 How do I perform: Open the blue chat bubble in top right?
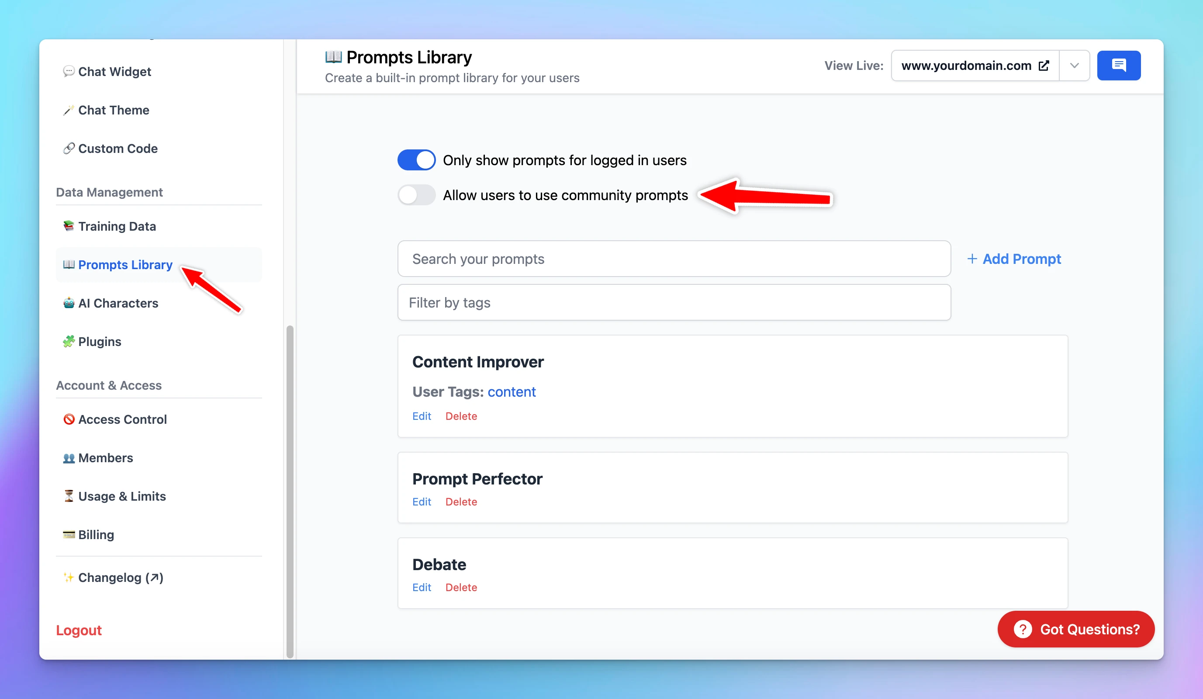pos(1119,66)
